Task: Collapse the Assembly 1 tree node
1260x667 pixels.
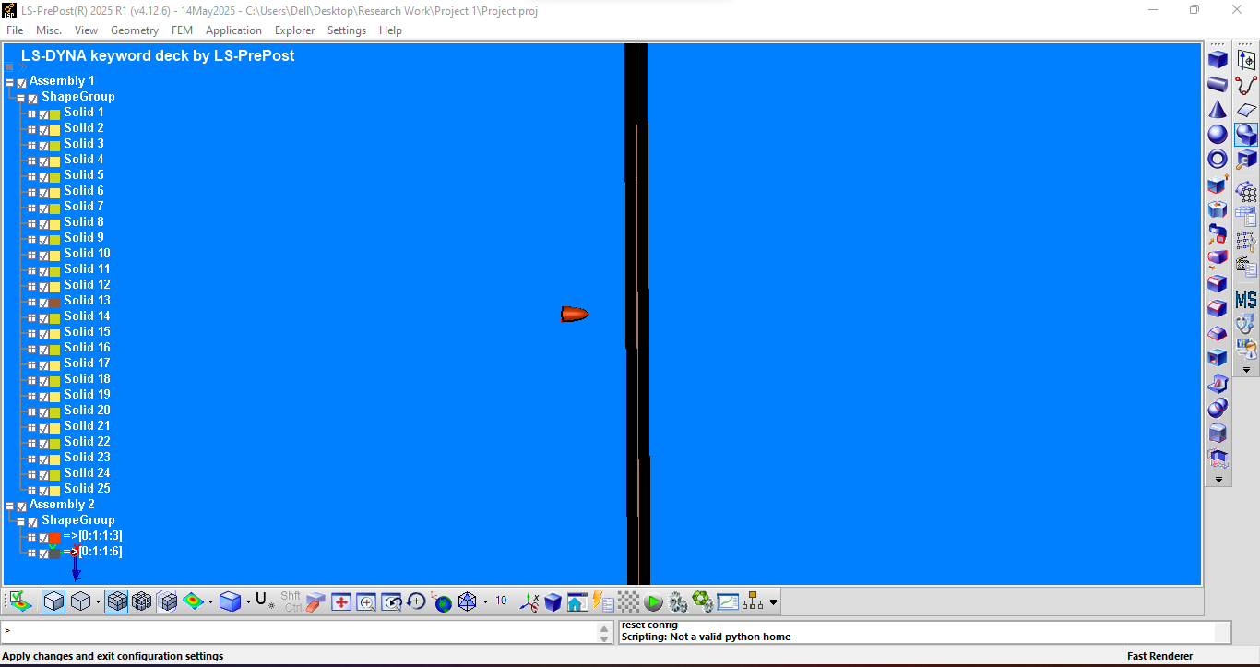Action: coord(10,82)
